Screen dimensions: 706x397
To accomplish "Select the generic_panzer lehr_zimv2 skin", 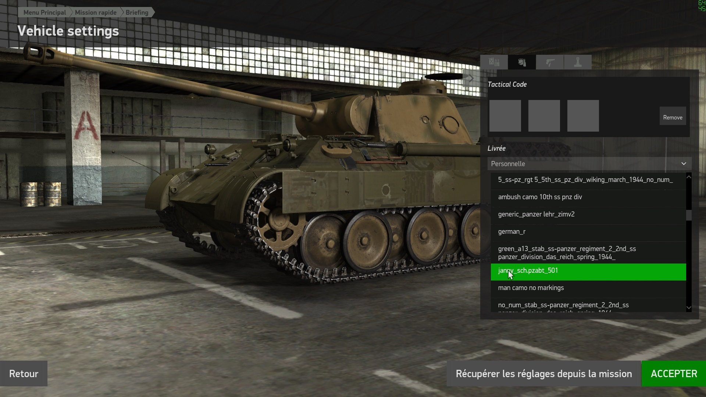I will 588,214.
